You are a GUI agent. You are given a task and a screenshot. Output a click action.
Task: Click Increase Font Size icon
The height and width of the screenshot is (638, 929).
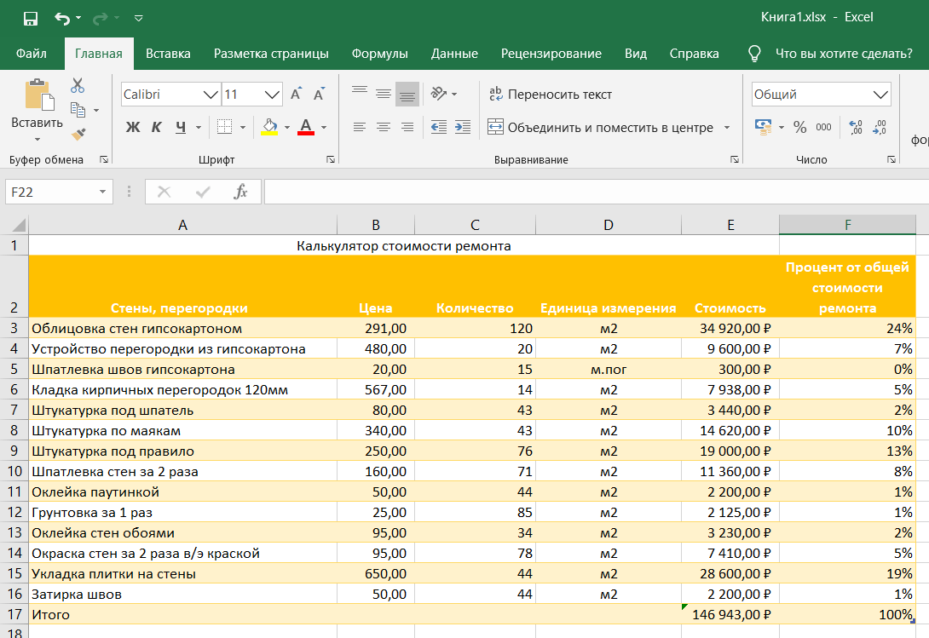[296, 95]
